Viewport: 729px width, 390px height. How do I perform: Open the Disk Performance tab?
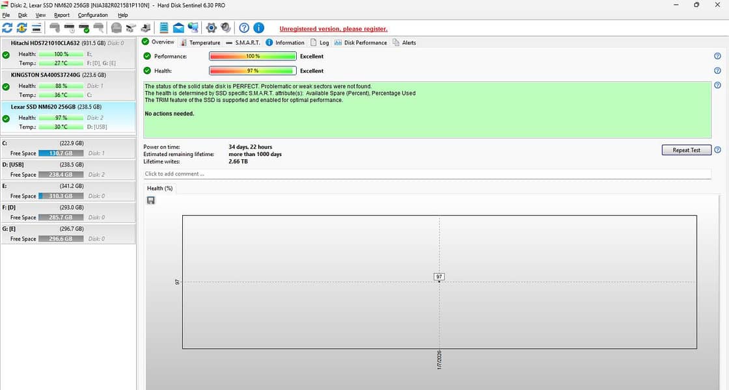361,43
